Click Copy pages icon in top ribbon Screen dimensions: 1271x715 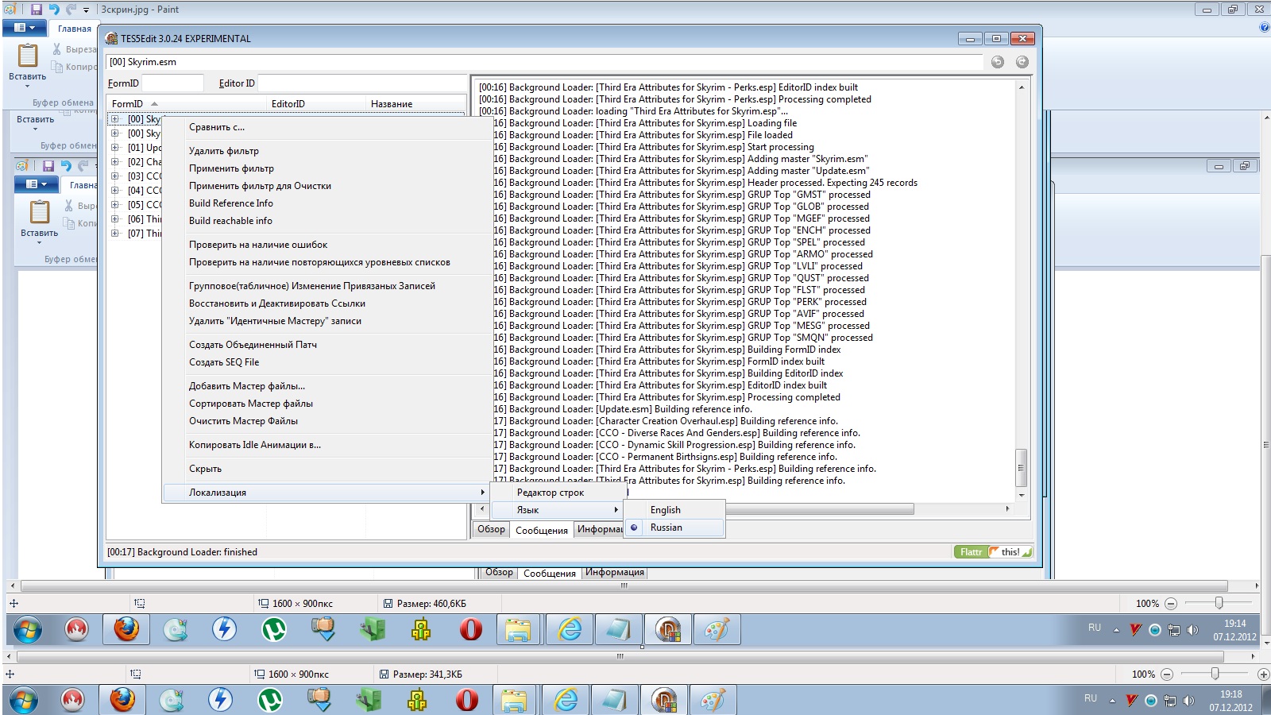57,67
